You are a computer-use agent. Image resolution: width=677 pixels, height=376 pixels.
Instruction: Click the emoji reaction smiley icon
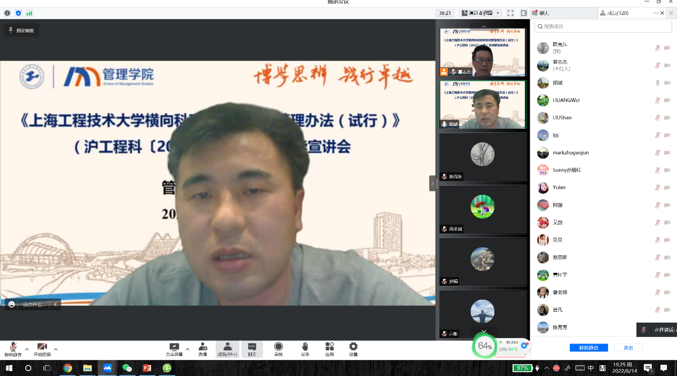click(12, 304)
